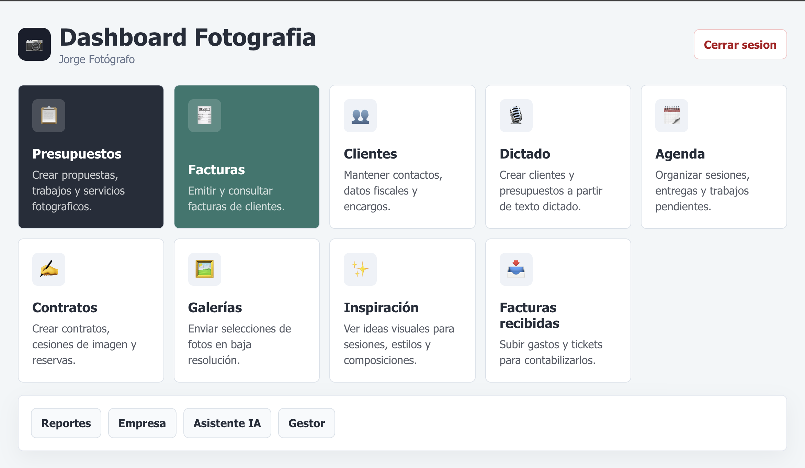Viewport: 805px width, 468px height.
Task: Open the Agenda card title
Action: [x=680, y=154]
